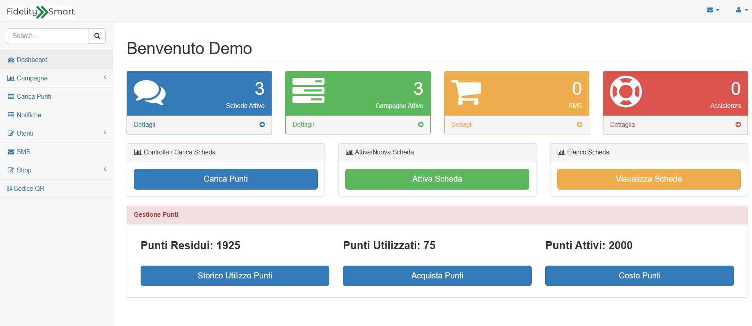Open Dashboard in the sidebar
Screen dimensions: 752x326
56,60
